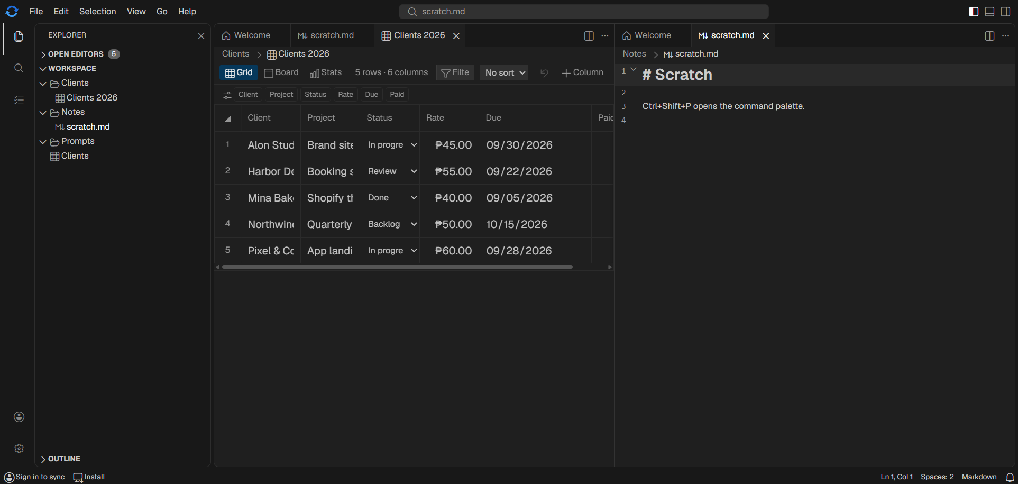Open the Backlog status dropdown
1018x484 pixels.
pos(392,224)
